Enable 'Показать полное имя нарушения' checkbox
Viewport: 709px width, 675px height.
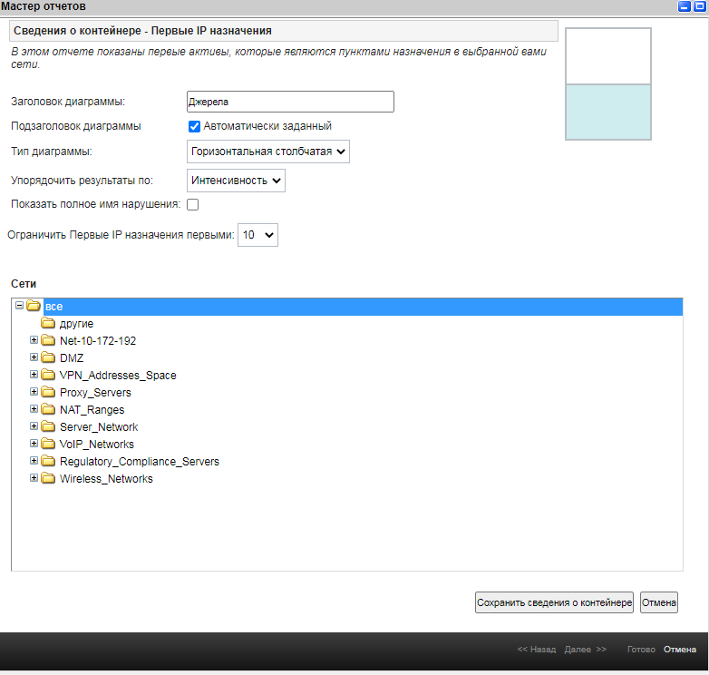click(192, 204)
